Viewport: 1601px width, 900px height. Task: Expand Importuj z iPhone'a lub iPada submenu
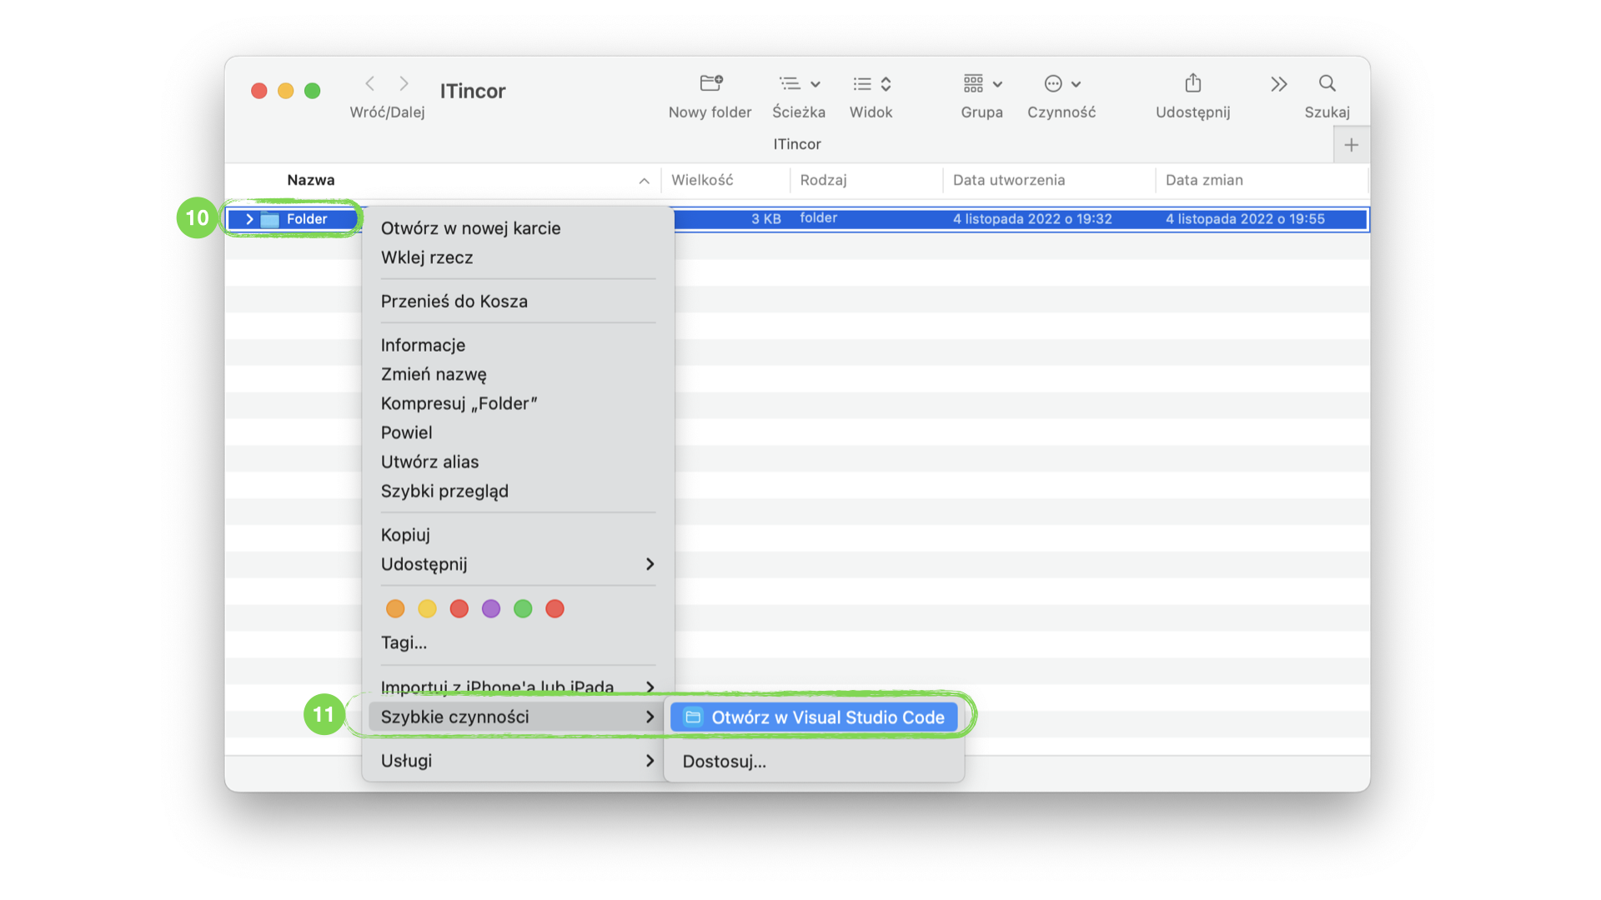pos(650,687)
